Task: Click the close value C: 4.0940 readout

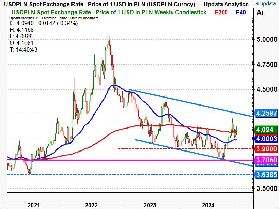Action: 44,23
